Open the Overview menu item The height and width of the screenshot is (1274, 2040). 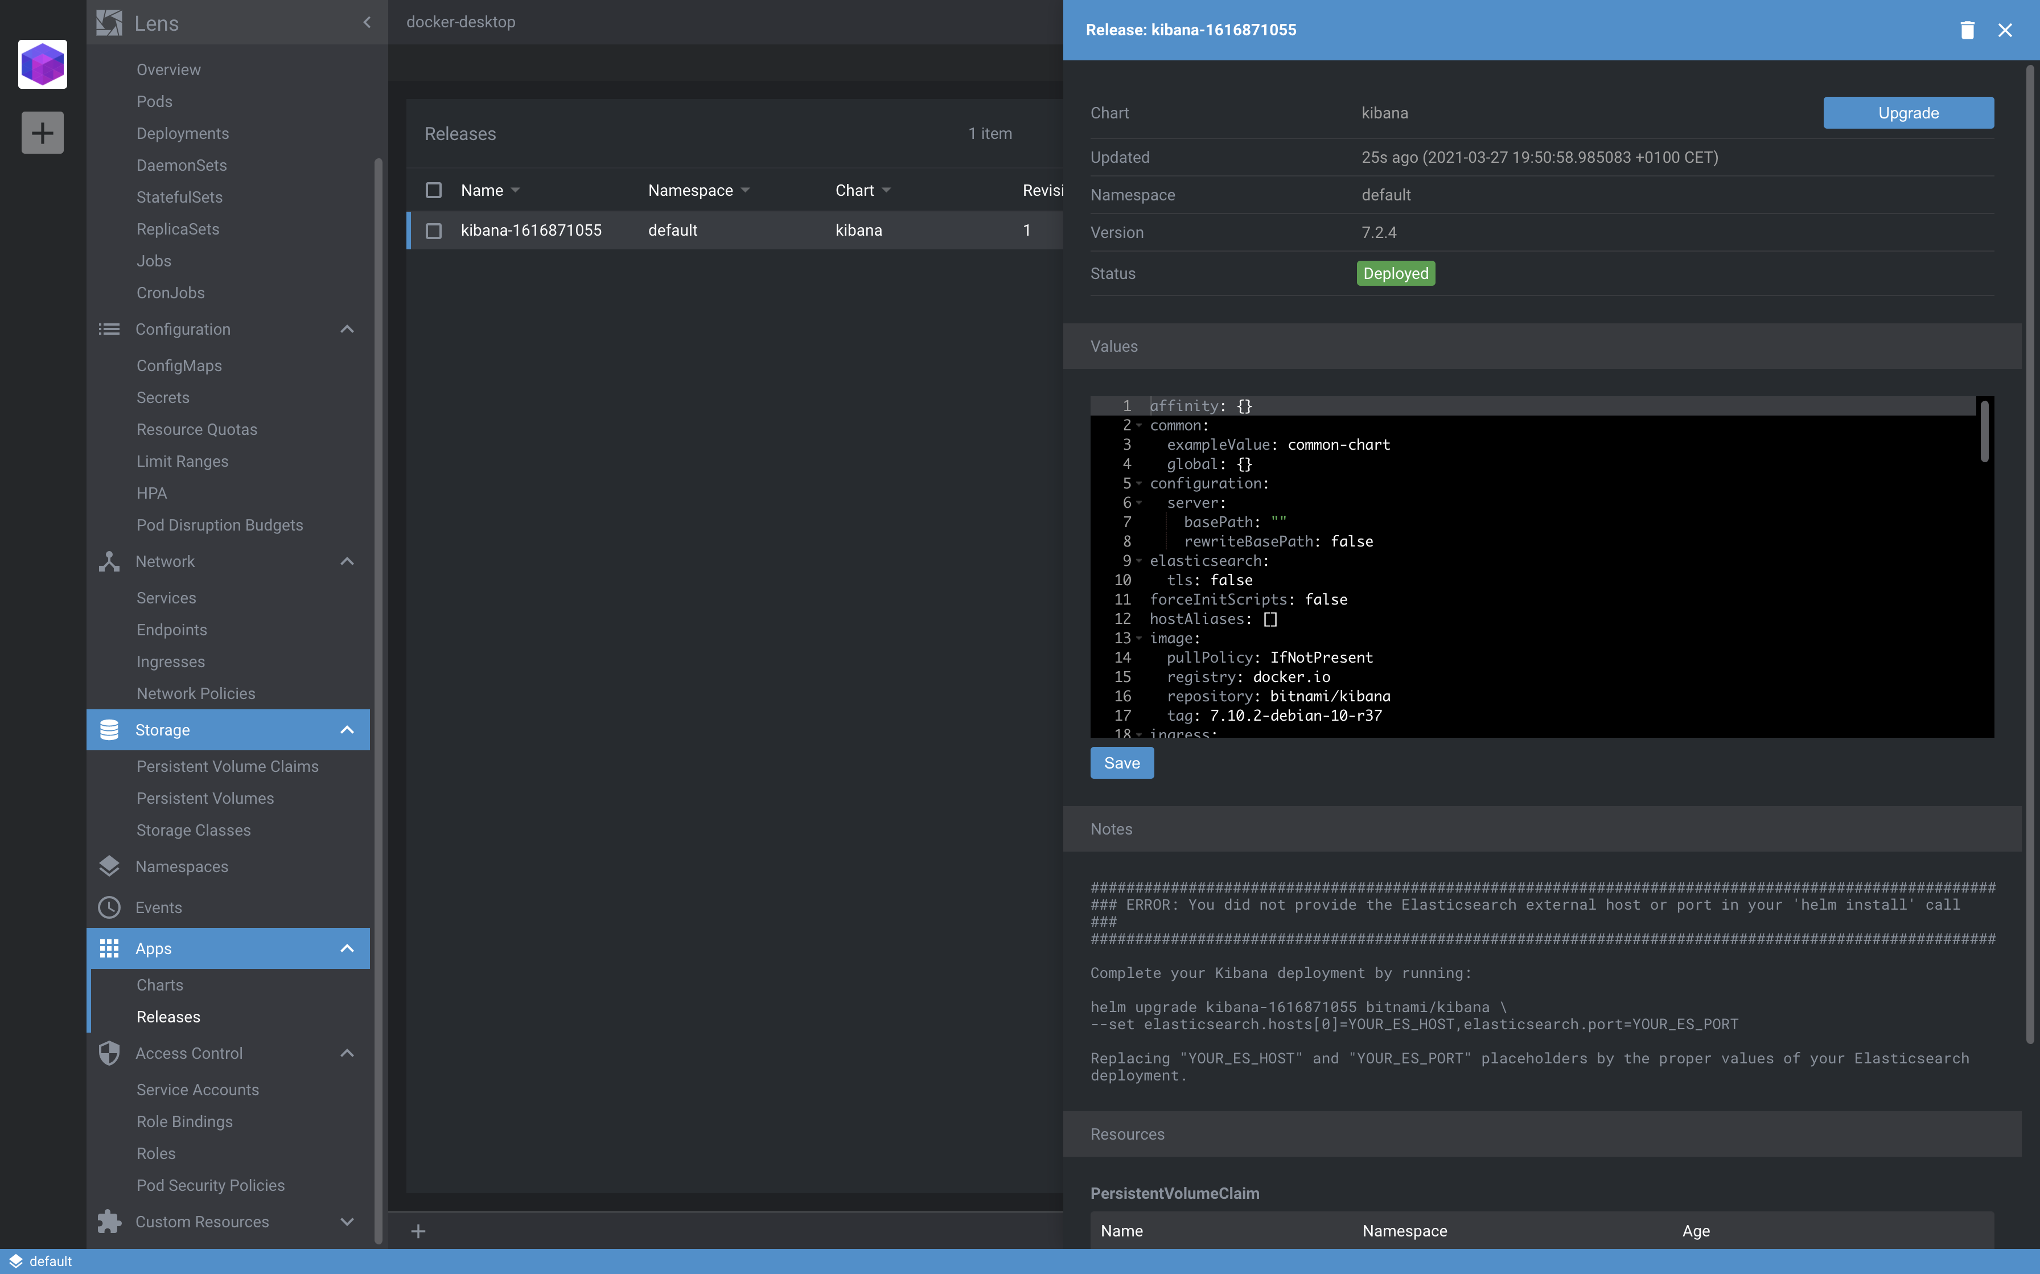point(168,69)
